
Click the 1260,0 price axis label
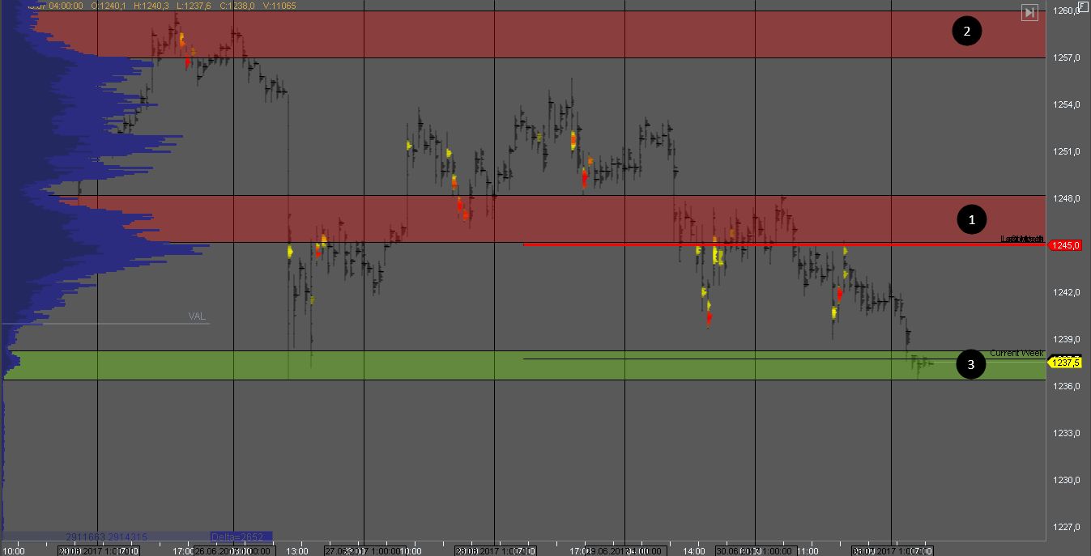pos(1067,11)
